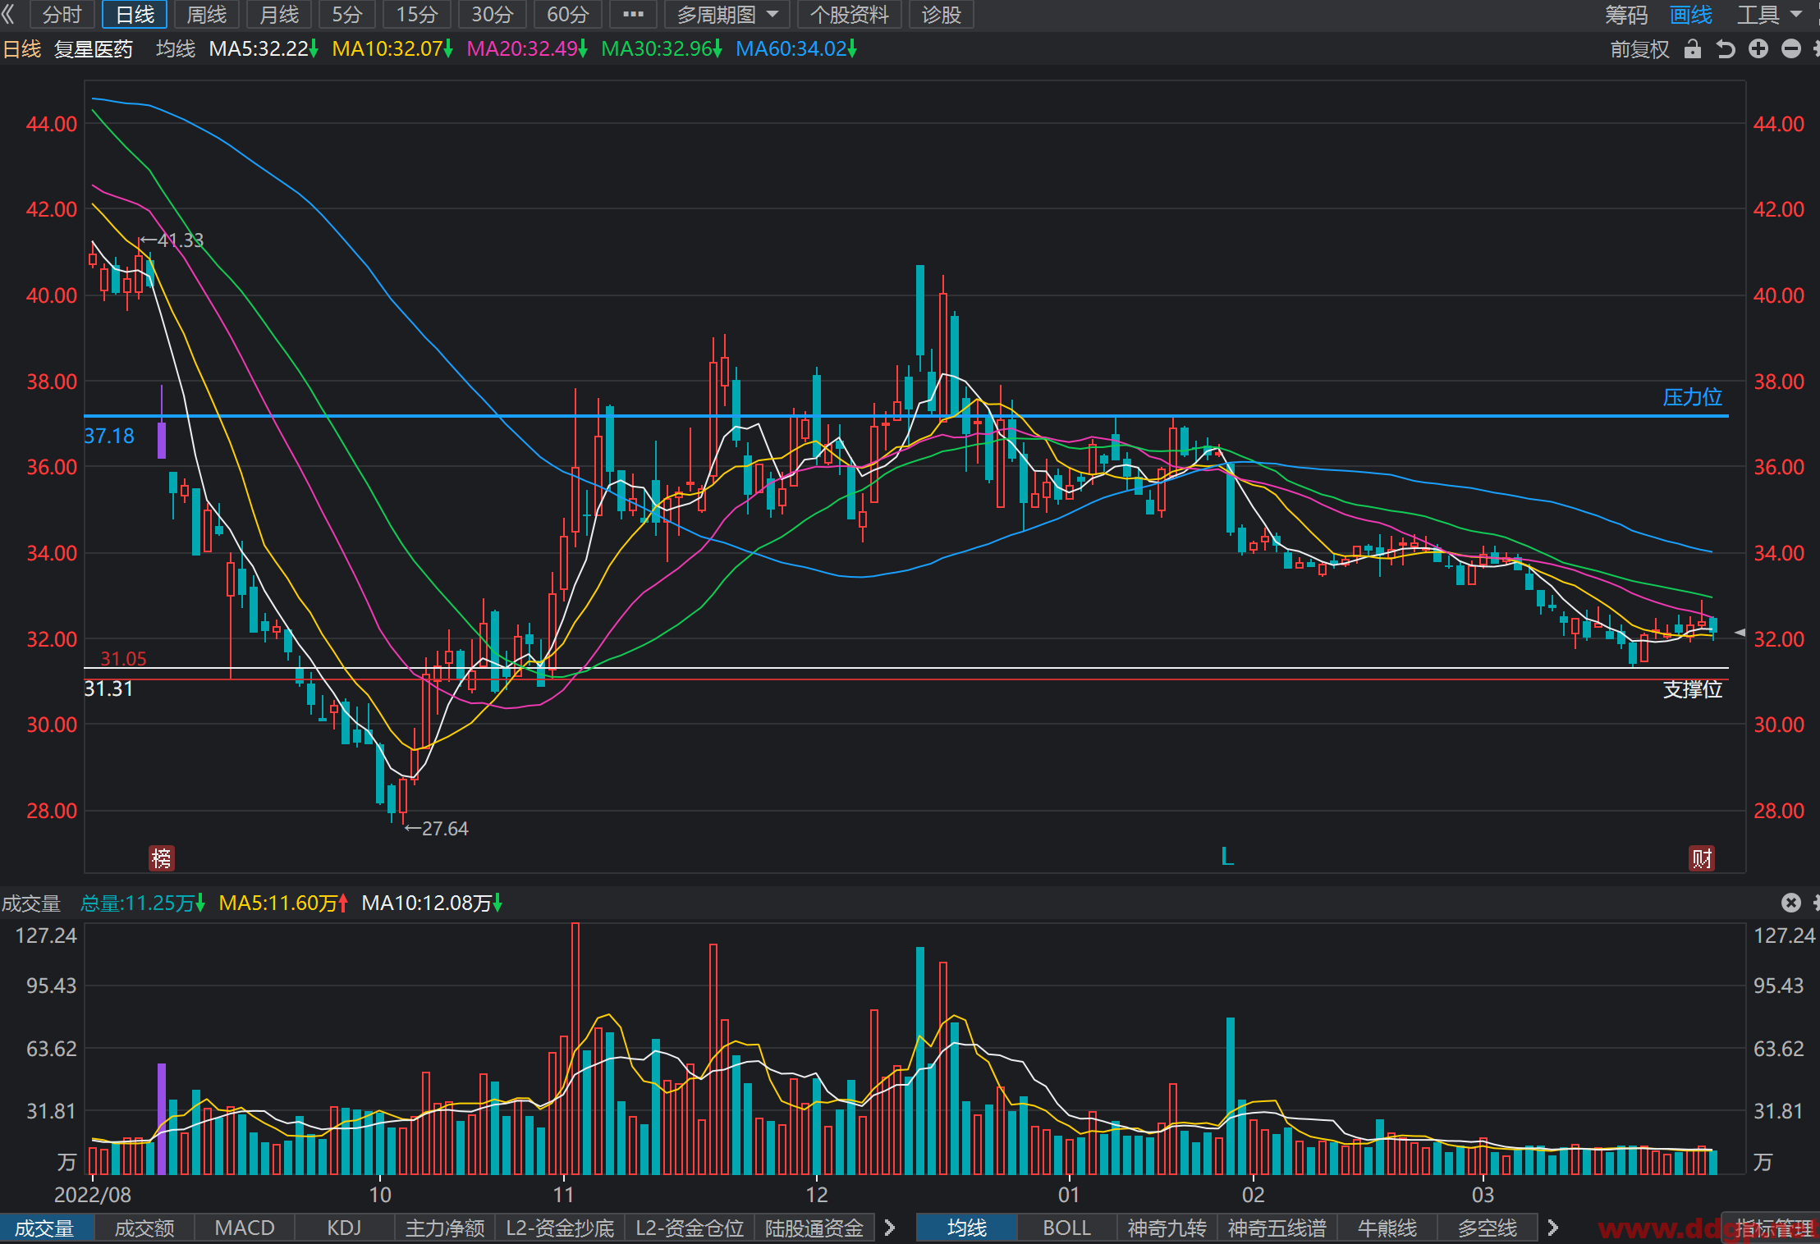Close the volume panel with X icon
Screen dimensions: 1820x1244
coord(1791,903)
